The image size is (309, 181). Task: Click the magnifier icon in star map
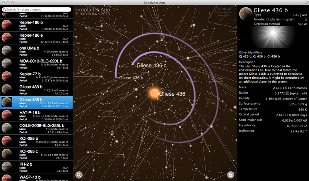tap(79, 175)
